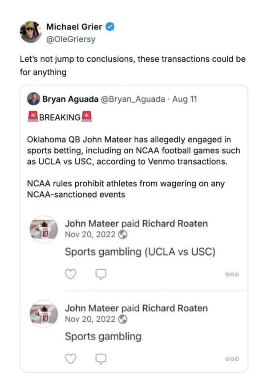
Task: Click the "Sports gambling (UCLA vs USC)" note
Action: click(x=140, y=252)
